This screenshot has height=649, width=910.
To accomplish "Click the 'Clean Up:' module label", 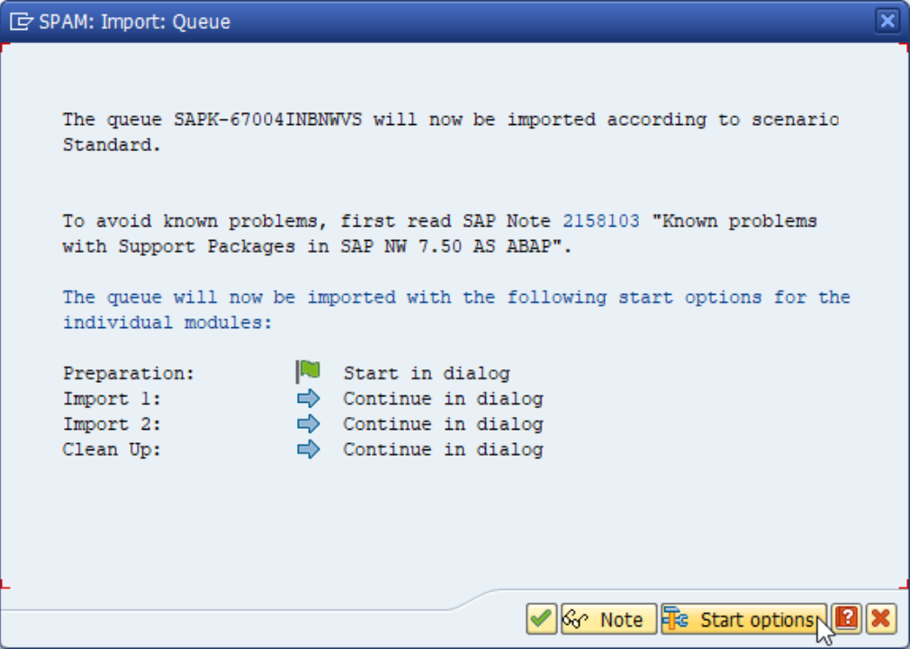I will click(112, 449).
